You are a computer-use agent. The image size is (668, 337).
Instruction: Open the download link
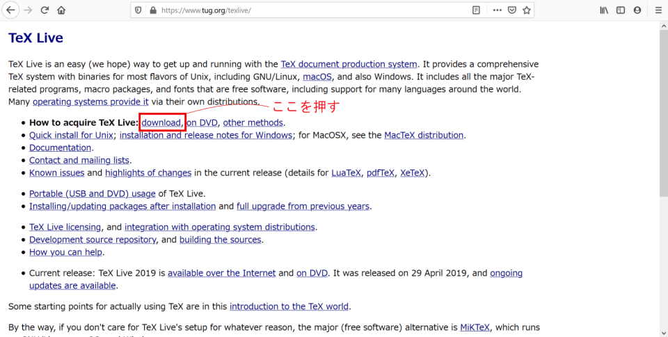pyautogui.click(x=161, y=123)
